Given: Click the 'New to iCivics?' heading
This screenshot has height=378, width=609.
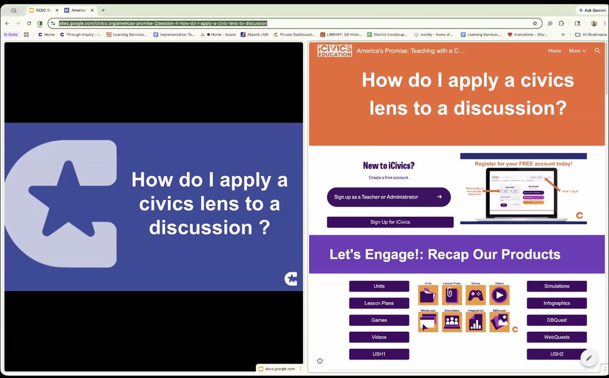Looking at the screenshot, I should 389,166.
